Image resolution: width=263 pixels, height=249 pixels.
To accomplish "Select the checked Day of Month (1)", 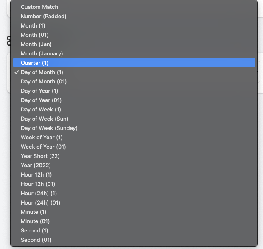I will click(42, 72).
